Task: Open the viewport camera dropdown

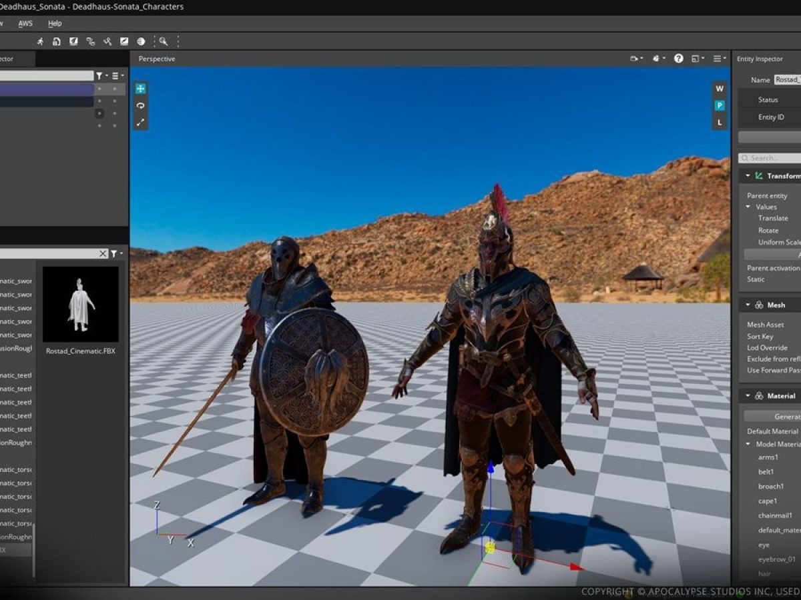Action: tap(636, 59)
